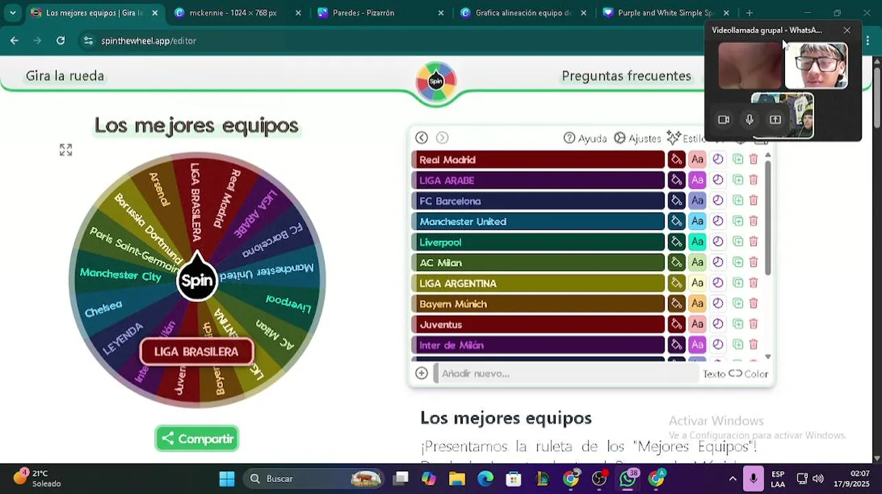Click slice weight icon for LIGA ARABE
This screenshot has width=882, height=494.
[x=718, y=180]
